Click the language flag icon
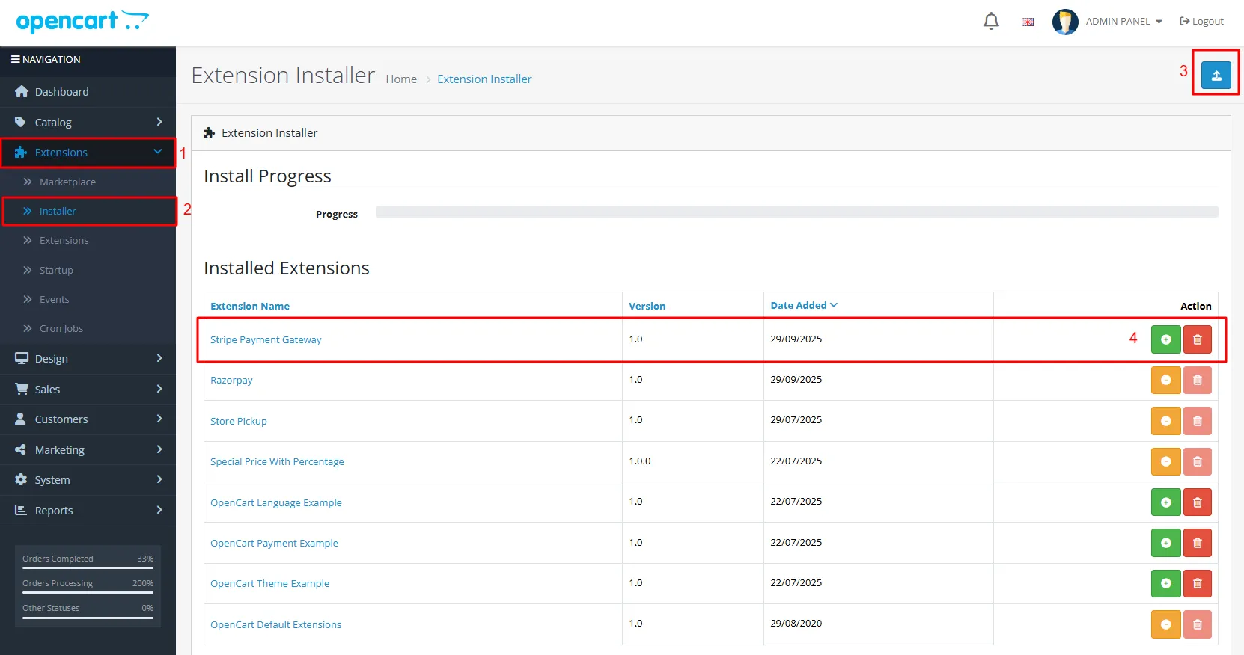 (x=1028, y=22)
